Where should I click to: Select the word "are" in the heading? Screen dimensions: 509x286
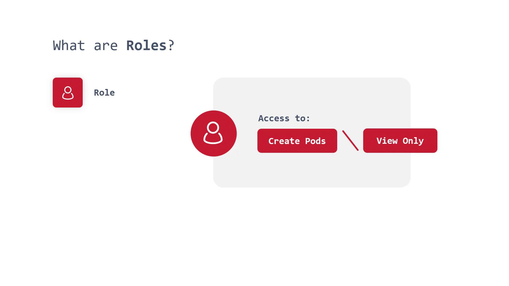(x=106, y=46)
